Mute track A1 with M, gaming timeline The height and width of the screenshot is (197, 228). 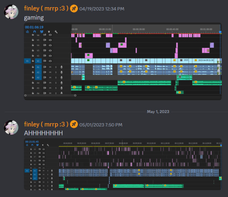point(50,67)
